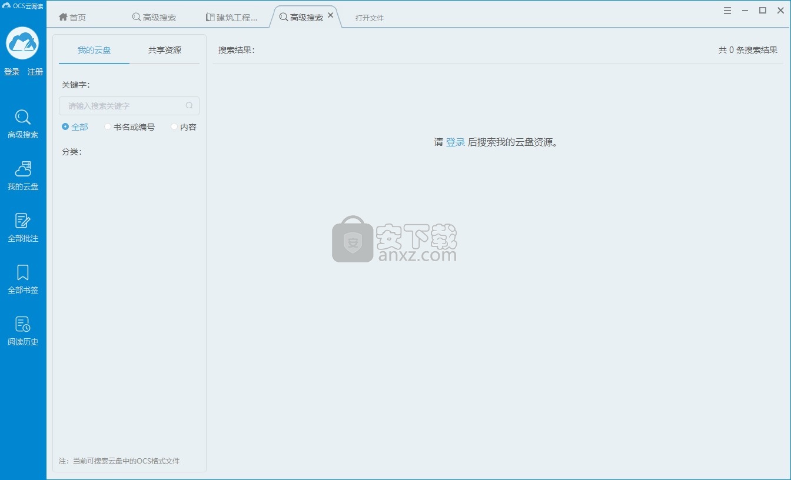Click the '共 0 条搜索结果' text
The width and height of the screenshot is (791, 480).
click(747, 50)
